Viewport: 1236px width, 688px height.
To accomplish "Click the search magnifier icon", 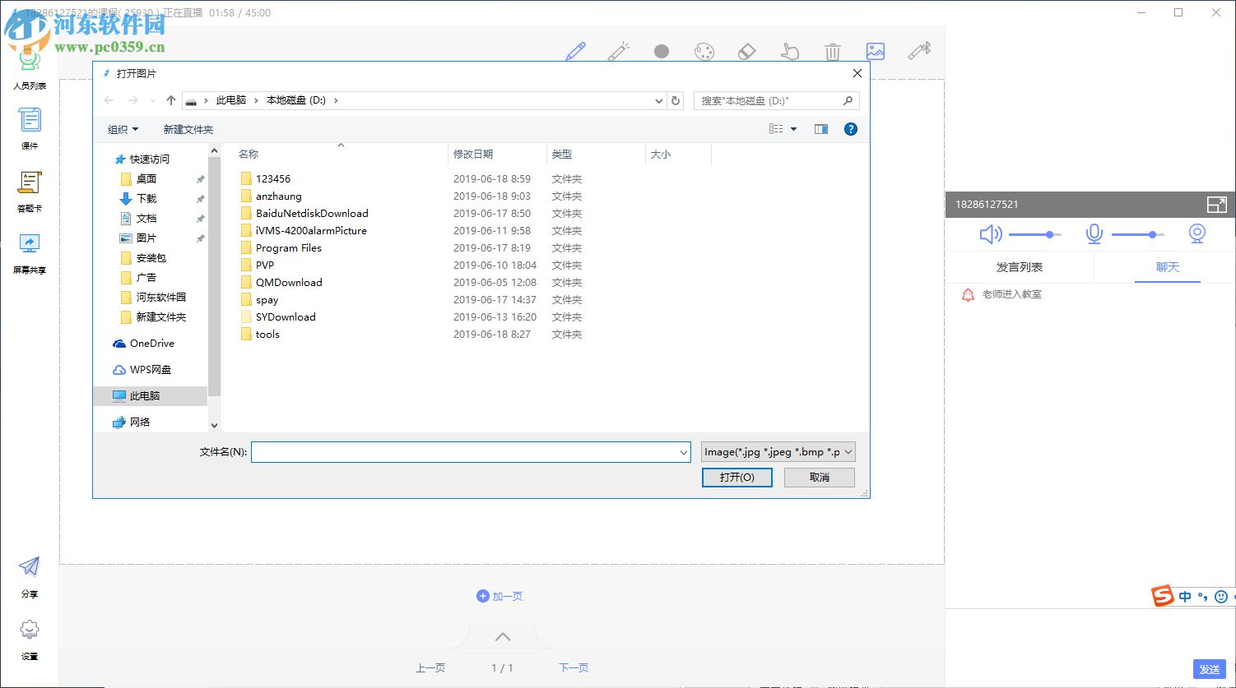I will click(848, 100).
